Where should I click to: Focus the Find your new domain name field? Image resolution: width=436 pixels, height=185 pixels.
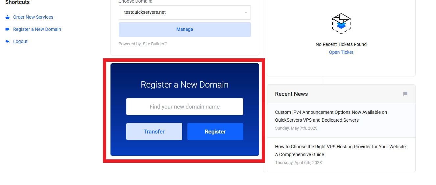coord(184,107)
